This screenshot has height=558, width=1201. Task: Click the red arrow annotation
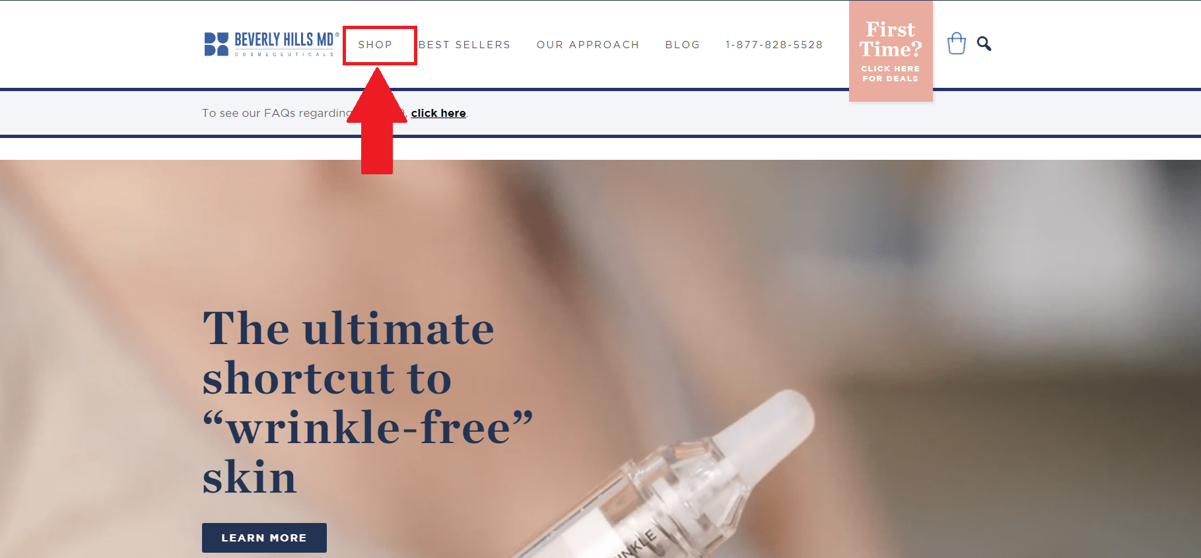377,121
